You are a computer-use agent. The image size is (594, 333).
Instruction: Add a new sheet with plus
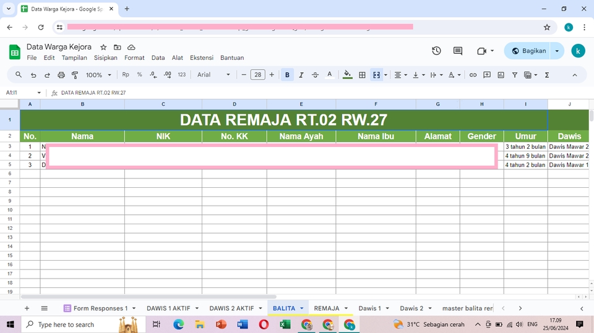coord(27,308)
